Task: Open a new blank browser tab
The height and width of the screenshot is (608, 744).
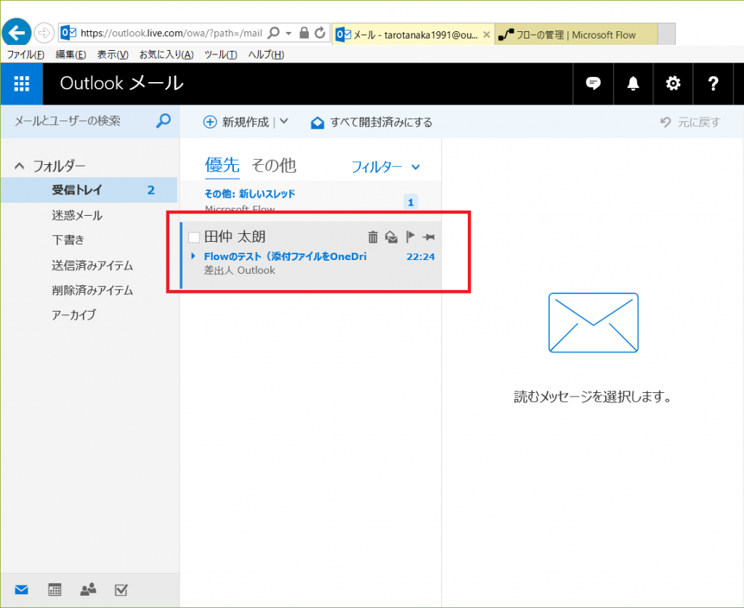Action: (667, 34)
